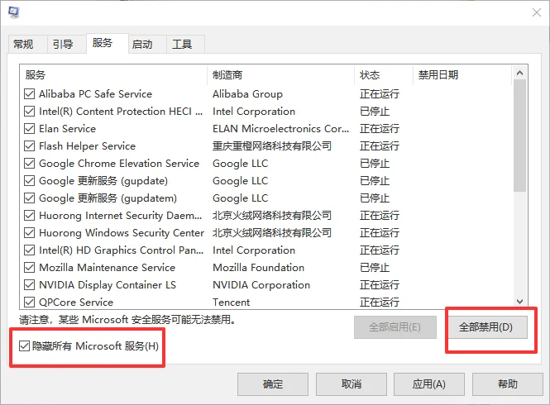This screenshot has width=550, height=405.
Task: Click Tencent manufacturer cell
Action: [x=231, y=303]
